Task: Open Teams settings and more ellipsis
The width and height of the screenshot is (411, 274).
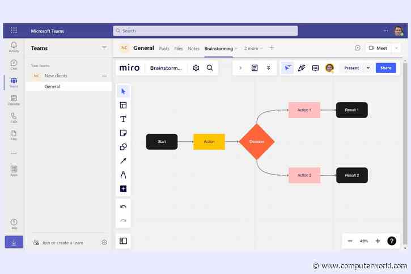Action: point(385,31)
